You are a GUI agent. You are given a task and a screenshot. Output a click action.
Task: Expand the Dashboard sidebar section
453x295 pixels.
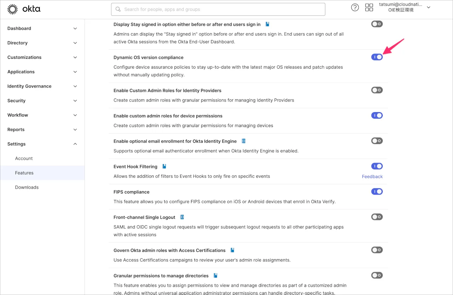point(42,28)
